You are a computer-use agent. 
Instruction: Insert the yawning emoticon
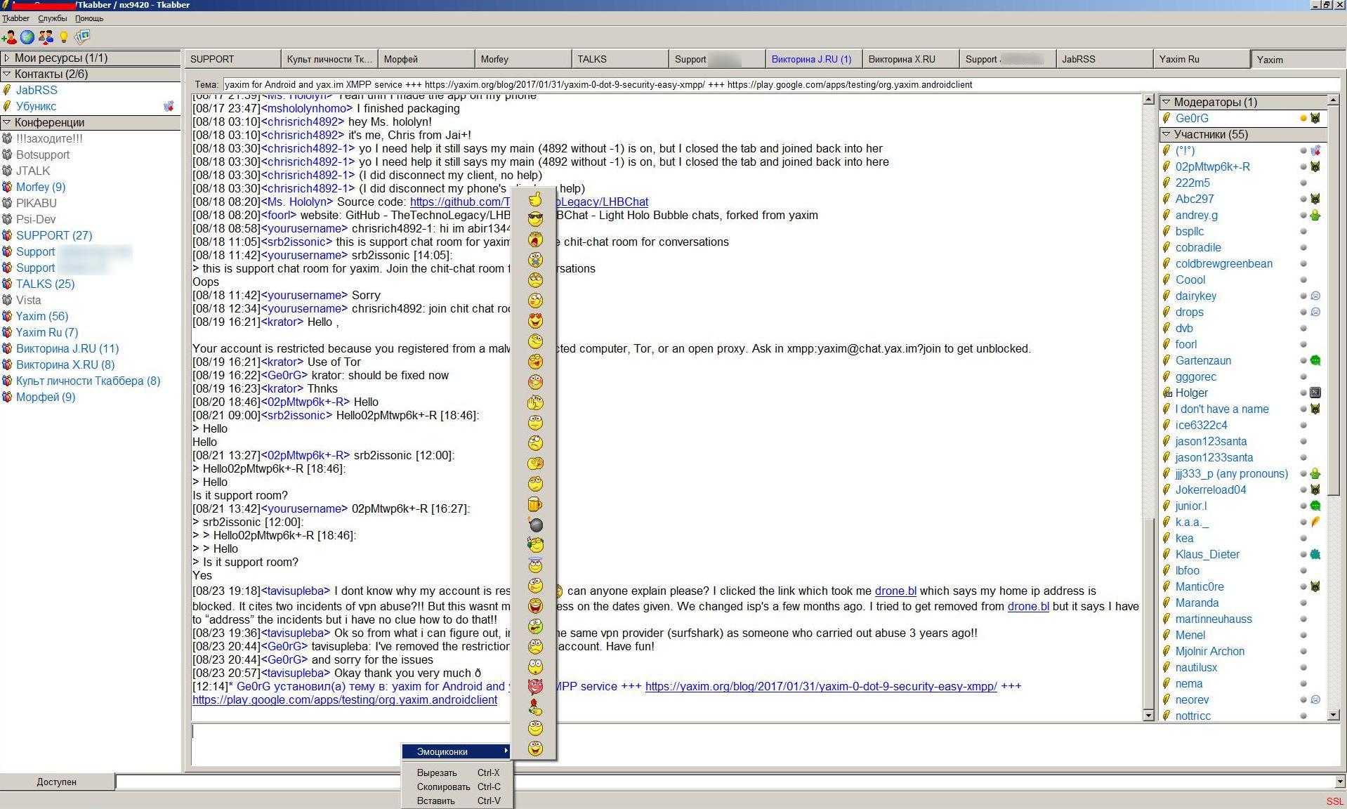click(x=535, y=239)
